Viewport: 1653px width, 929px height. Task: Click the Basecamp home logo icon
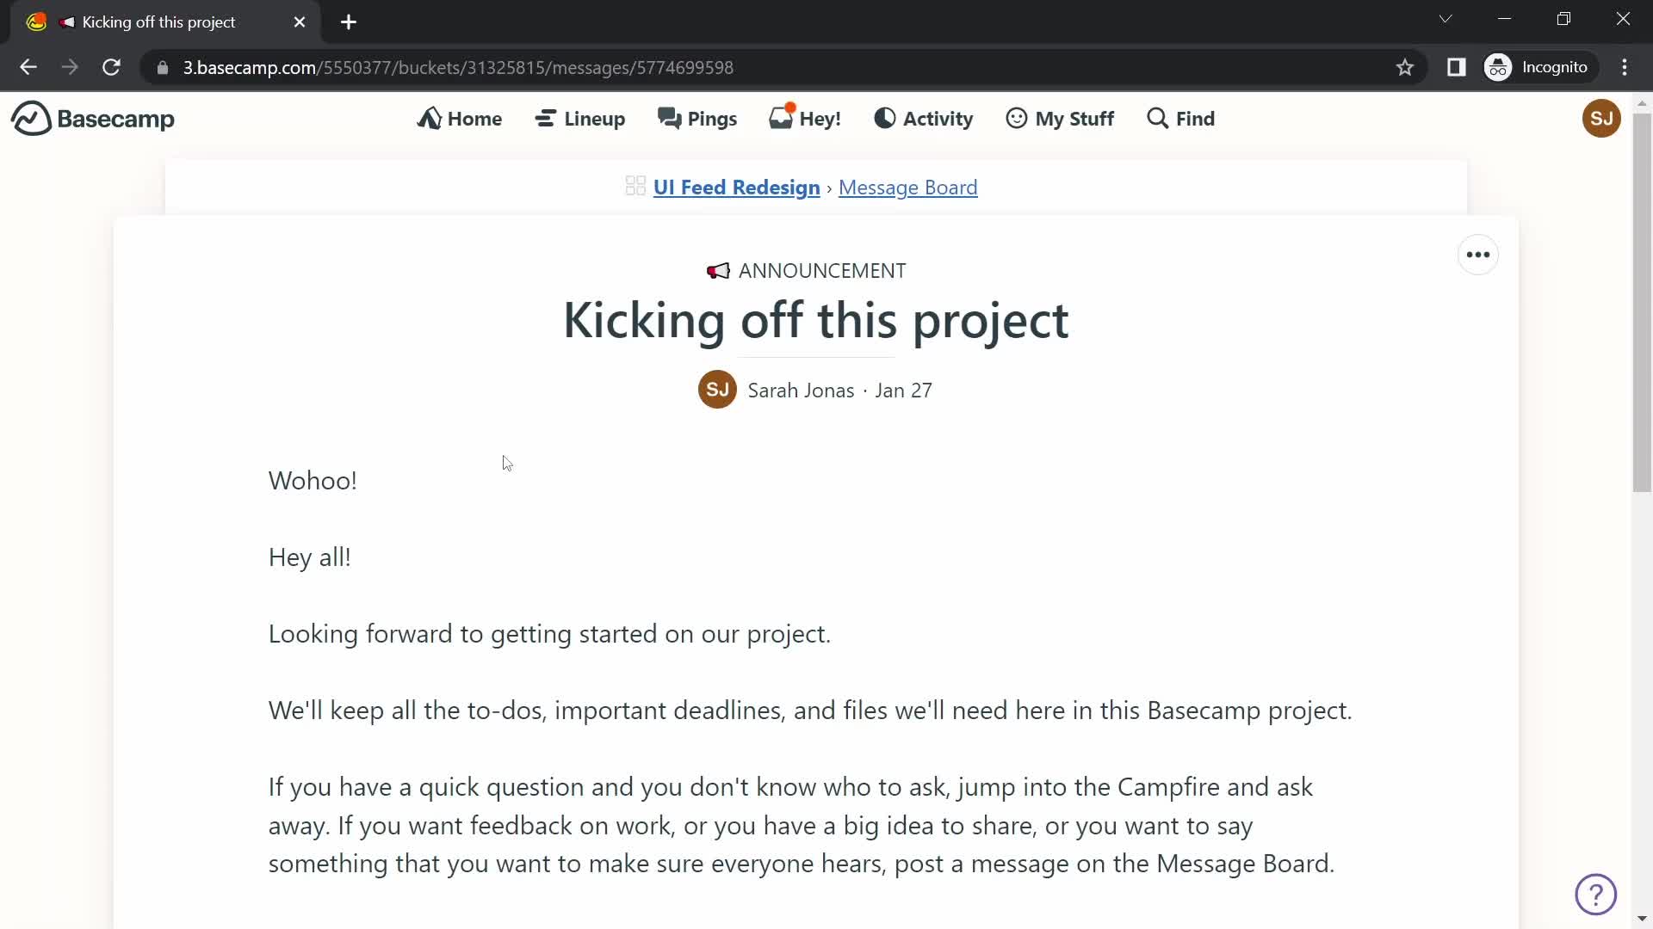click(28, 118)
